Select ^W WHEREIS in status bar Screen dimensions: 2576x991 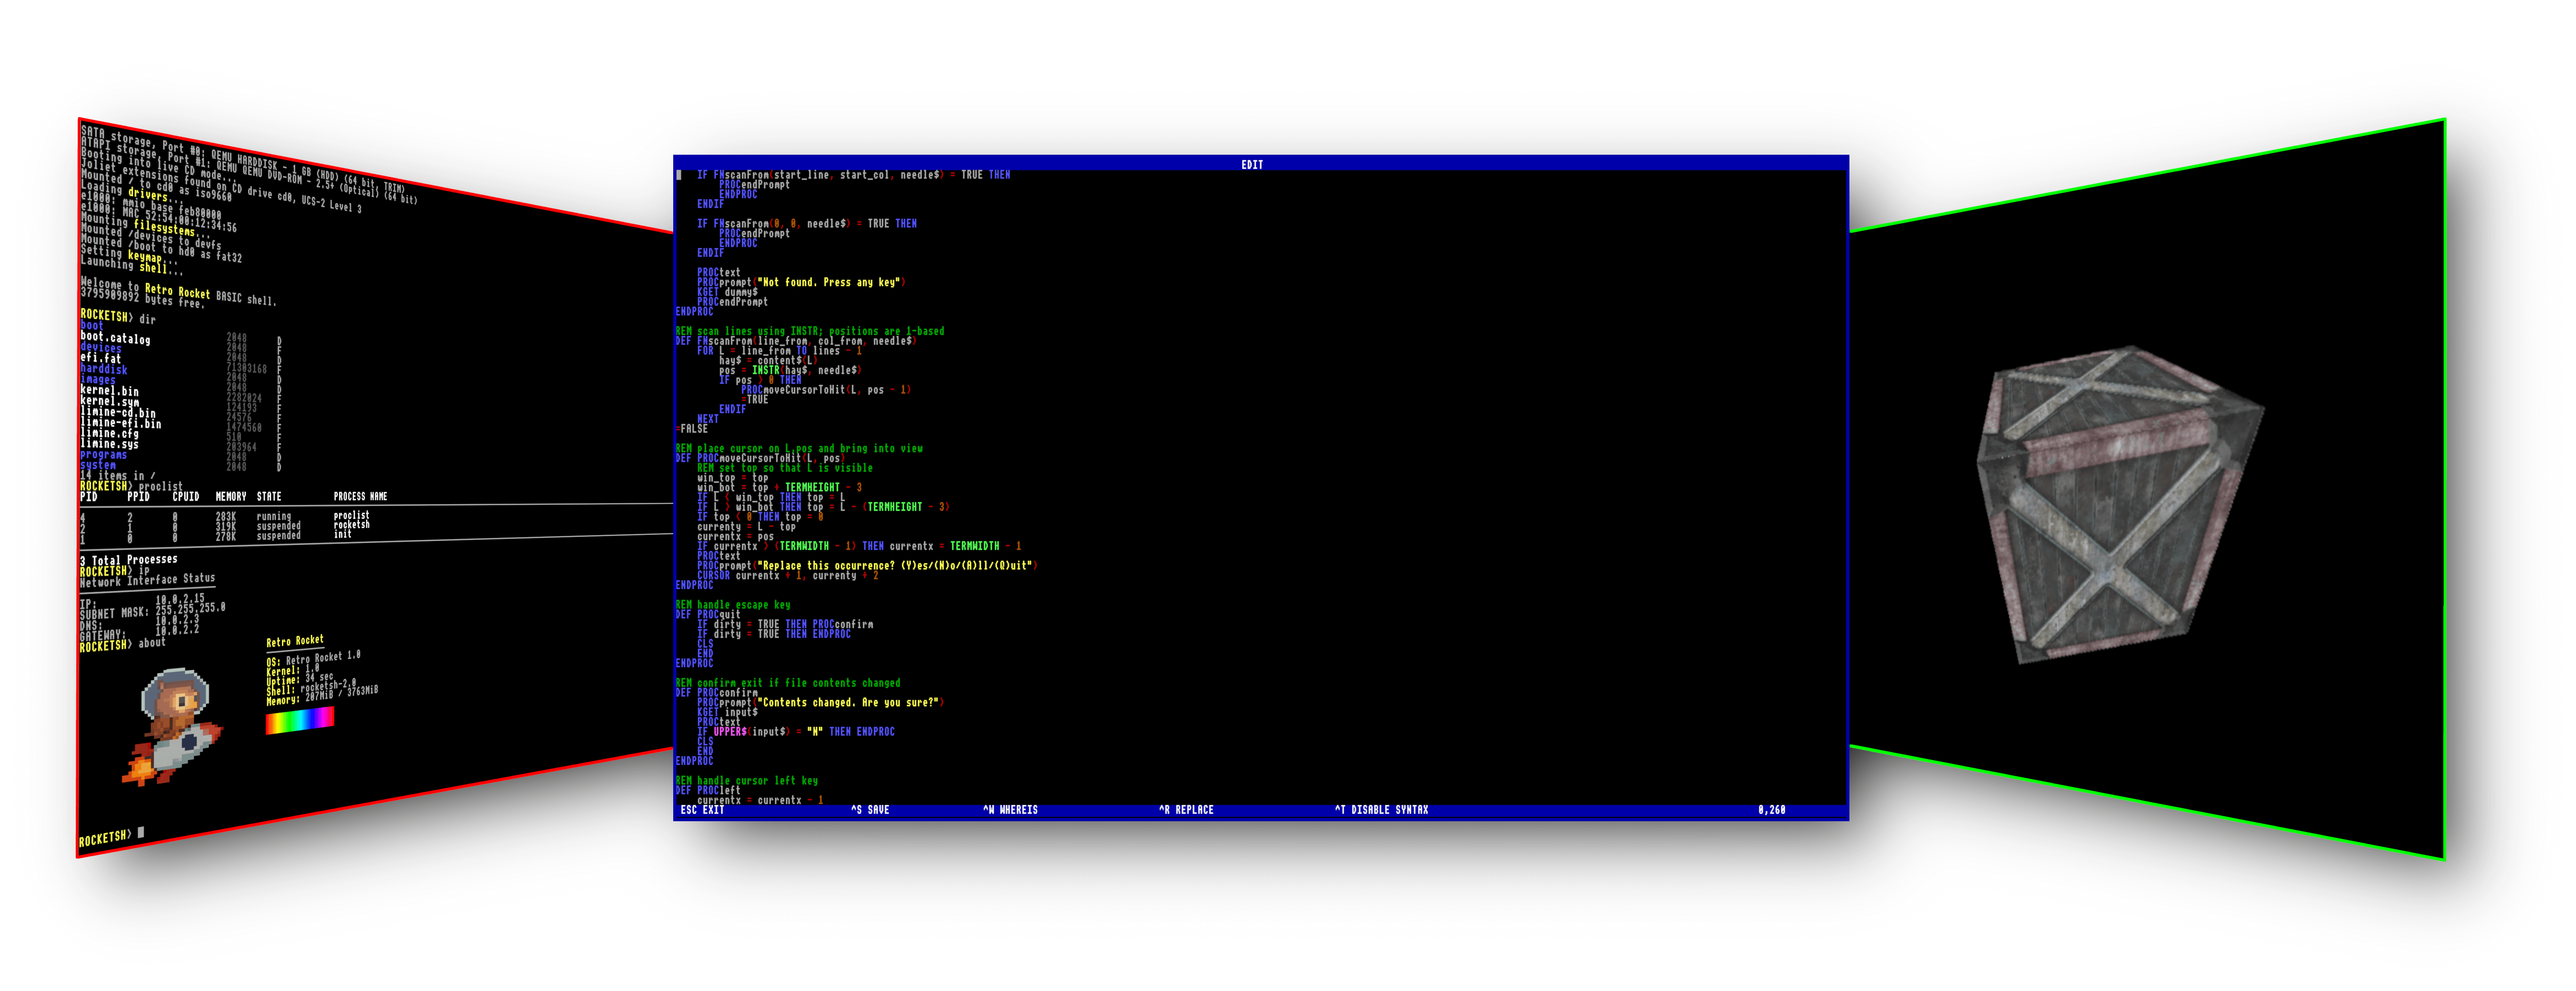coord(1010,810)
